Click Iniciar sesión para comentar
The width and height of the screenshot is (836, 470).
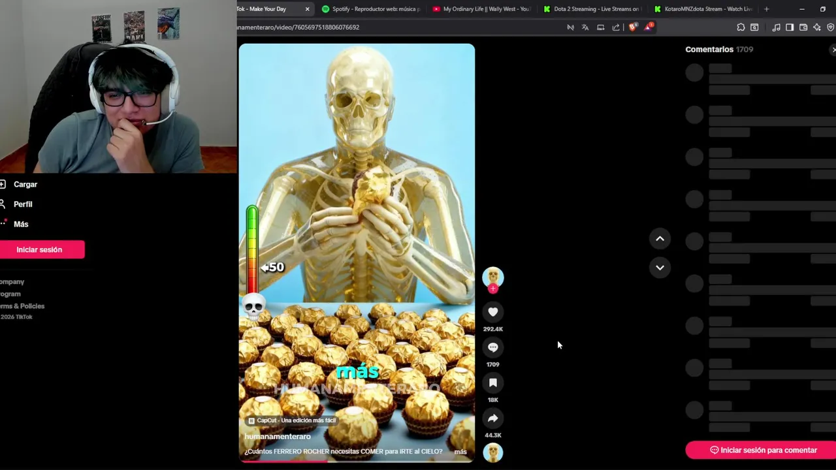coord(762,450)
